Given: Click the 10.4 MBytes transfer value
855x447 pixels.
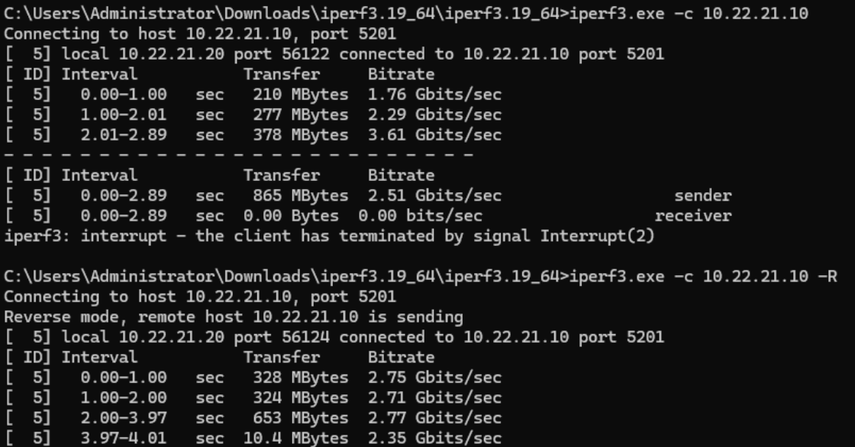Looking at the screenshot, I should coord(295,437).
